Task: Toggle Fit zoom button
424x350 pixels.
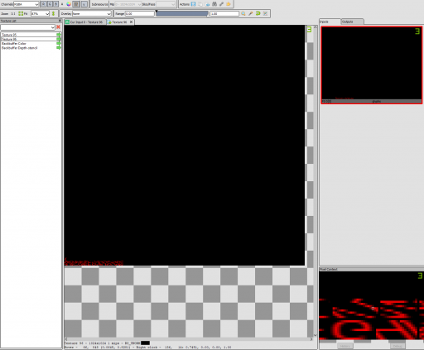Action: [23, 13]
